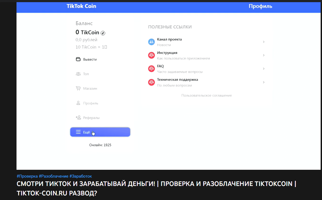This screenshot has width=322, height=200.
Task: Open the Пользовательское соглашение link
Action: (x=206, y=96)
